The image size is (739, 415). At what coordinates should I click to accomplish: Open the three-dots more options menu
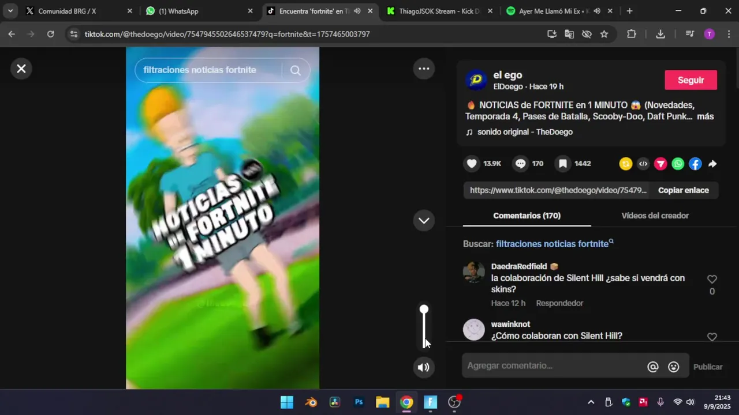(424, 69)
